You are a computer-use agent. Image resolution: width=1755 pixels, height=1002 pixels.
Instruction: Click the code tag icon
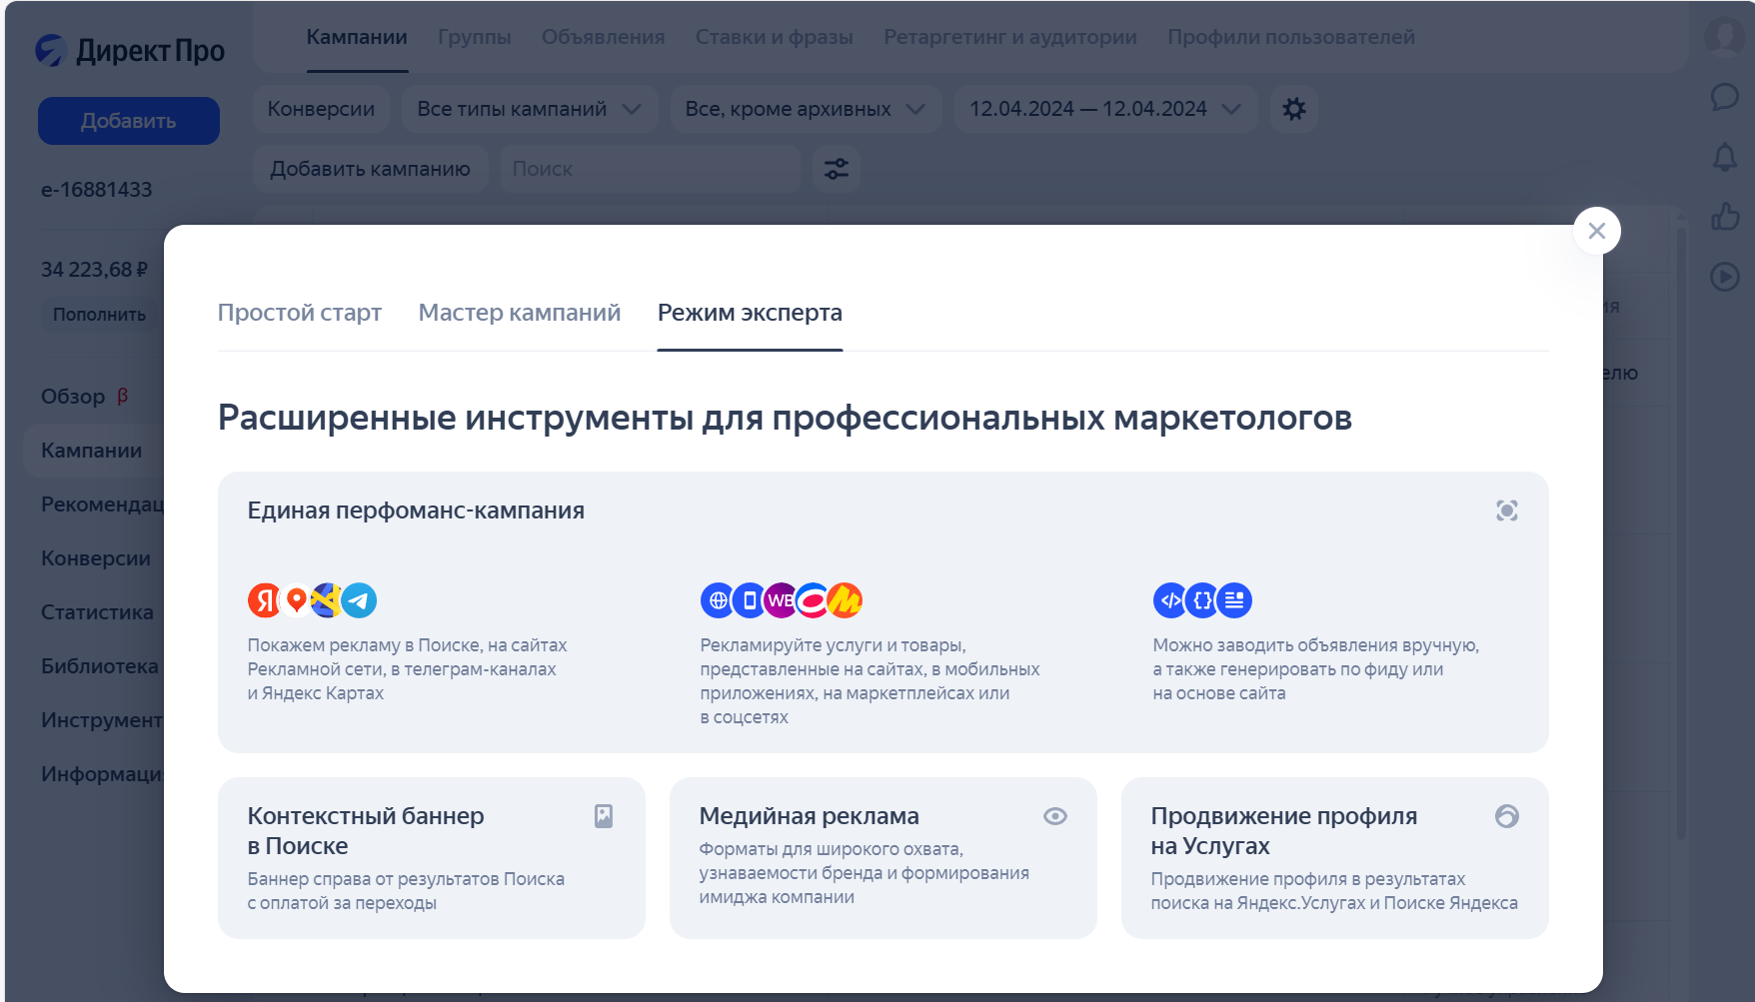click(x=1170, y=600)
